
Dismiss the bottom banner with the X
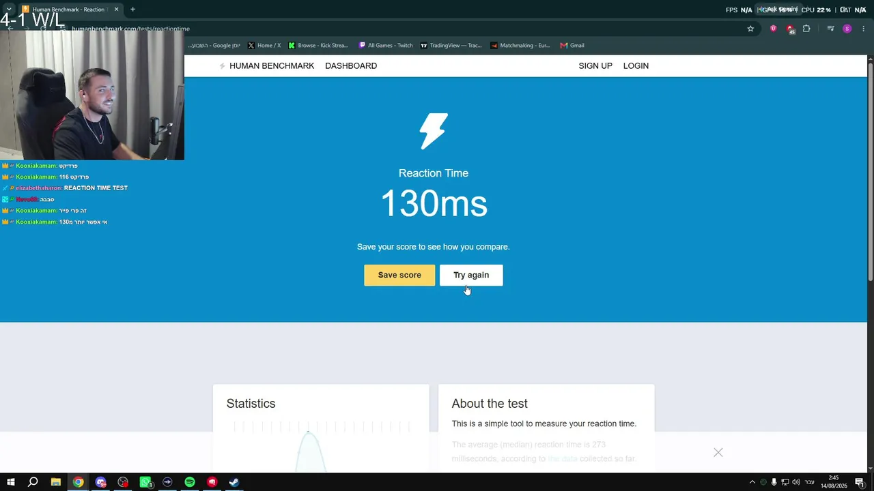click(718, 453)
